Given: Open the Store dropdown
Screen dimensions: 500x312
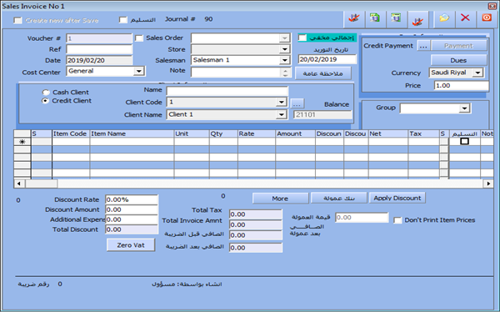Looking at the screenshot, I should [x=284, y=49].
